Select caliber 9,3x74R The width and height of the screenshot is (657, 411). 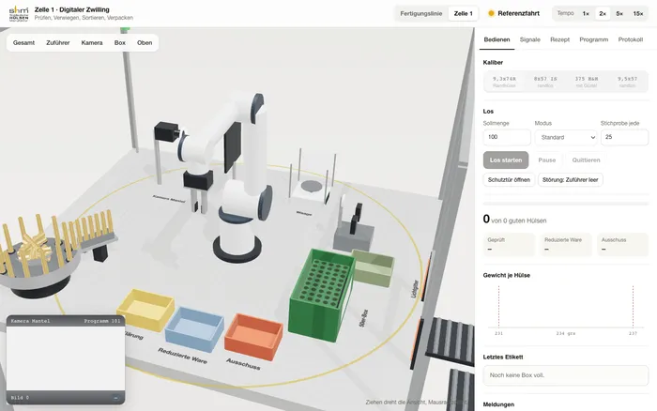tap(504, 82)
